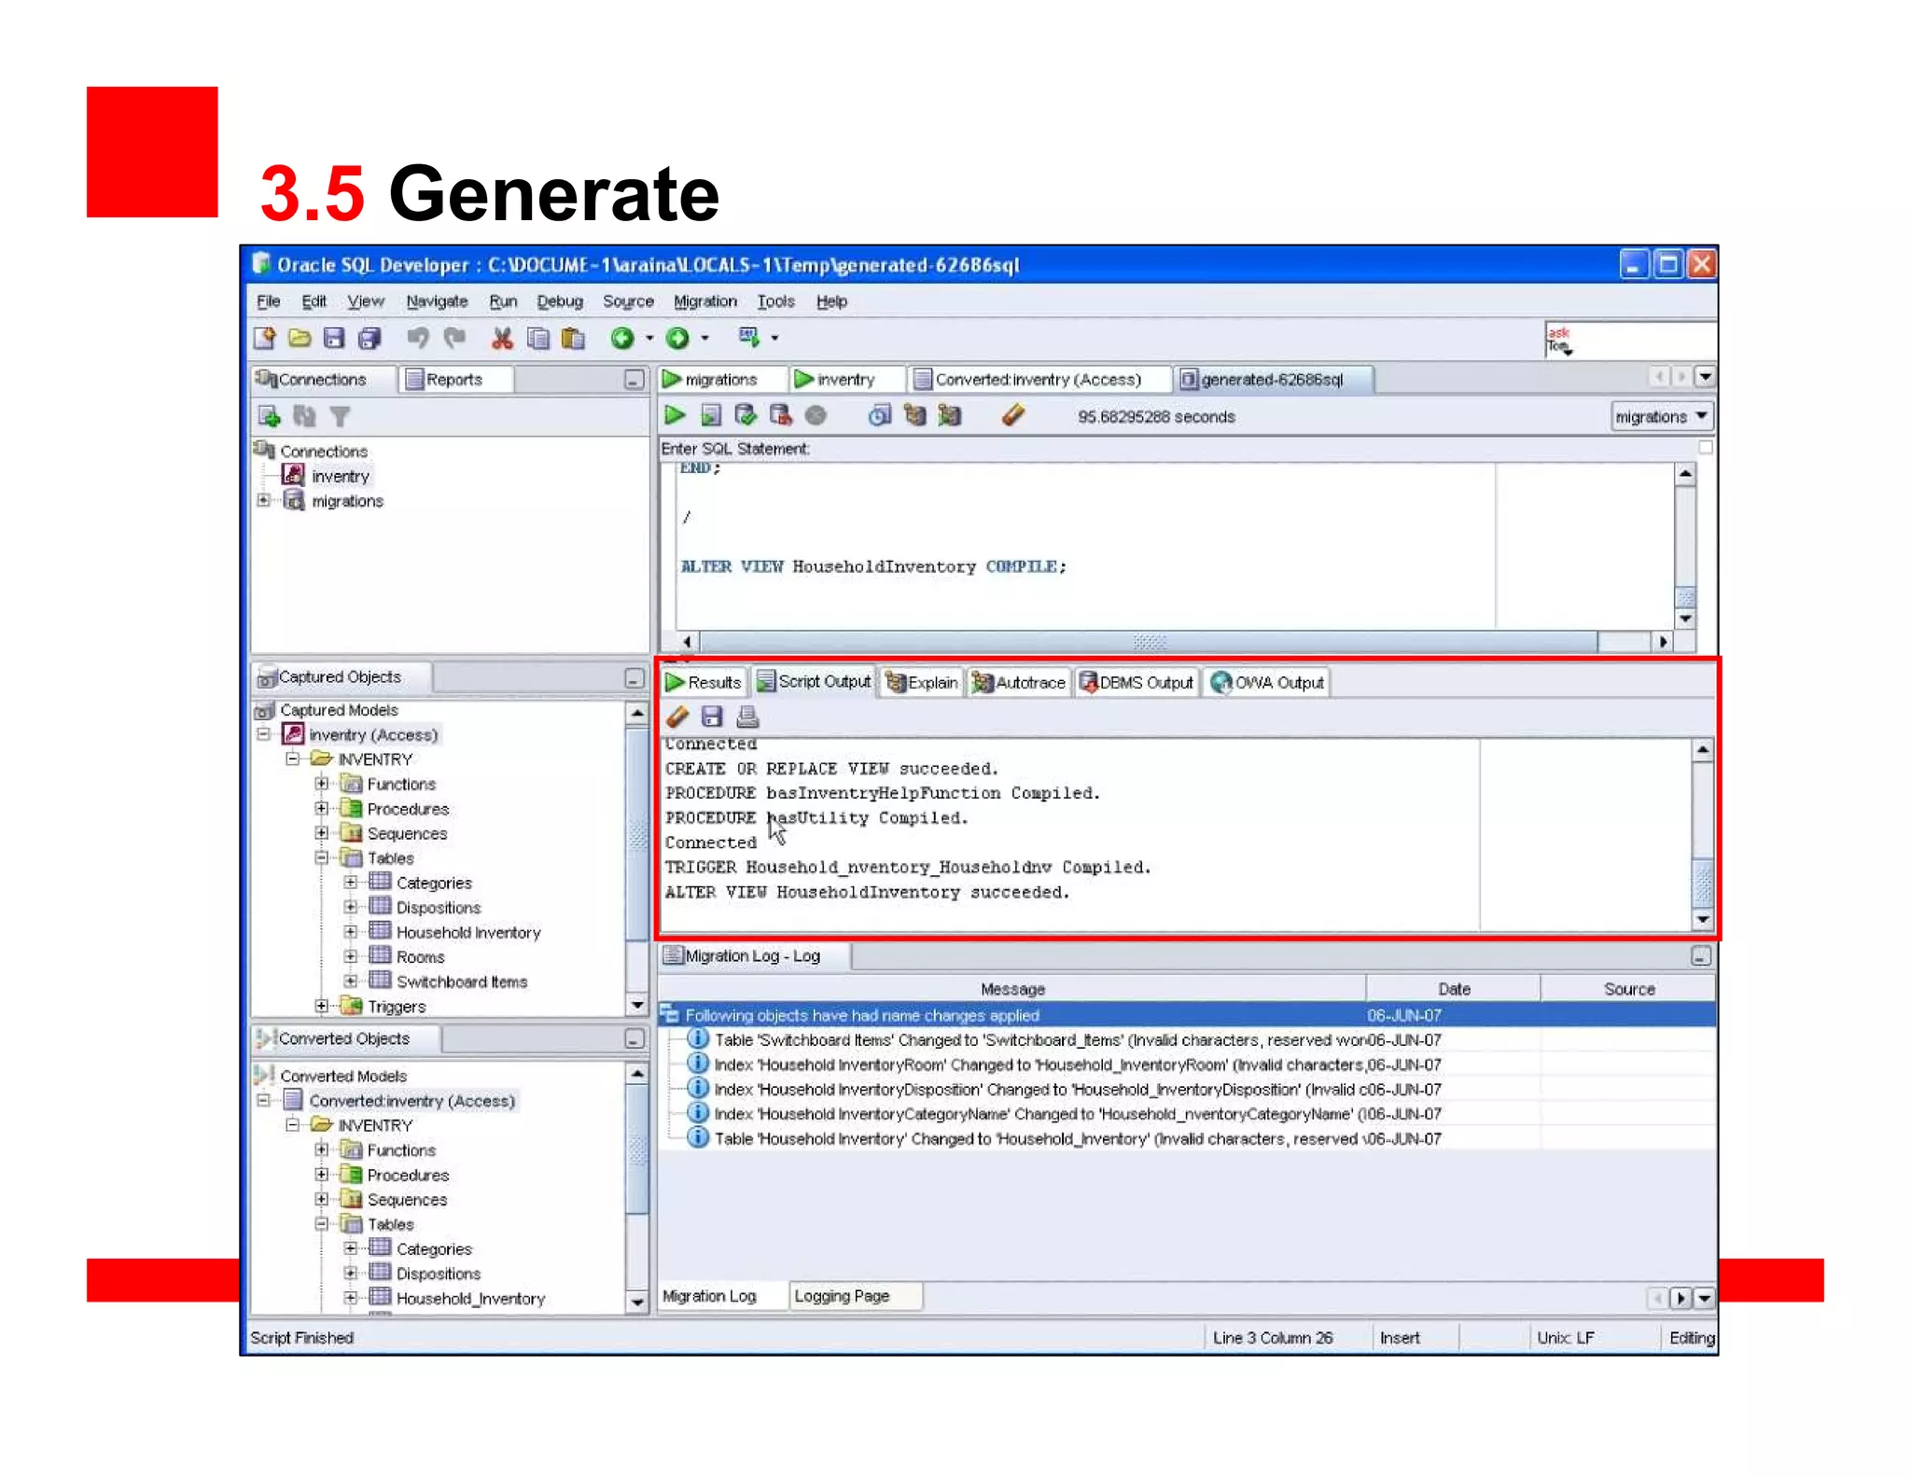Sort log by the Date column header
1911x1476 pixels.
pyautogui.click(x=1453, y=989)
